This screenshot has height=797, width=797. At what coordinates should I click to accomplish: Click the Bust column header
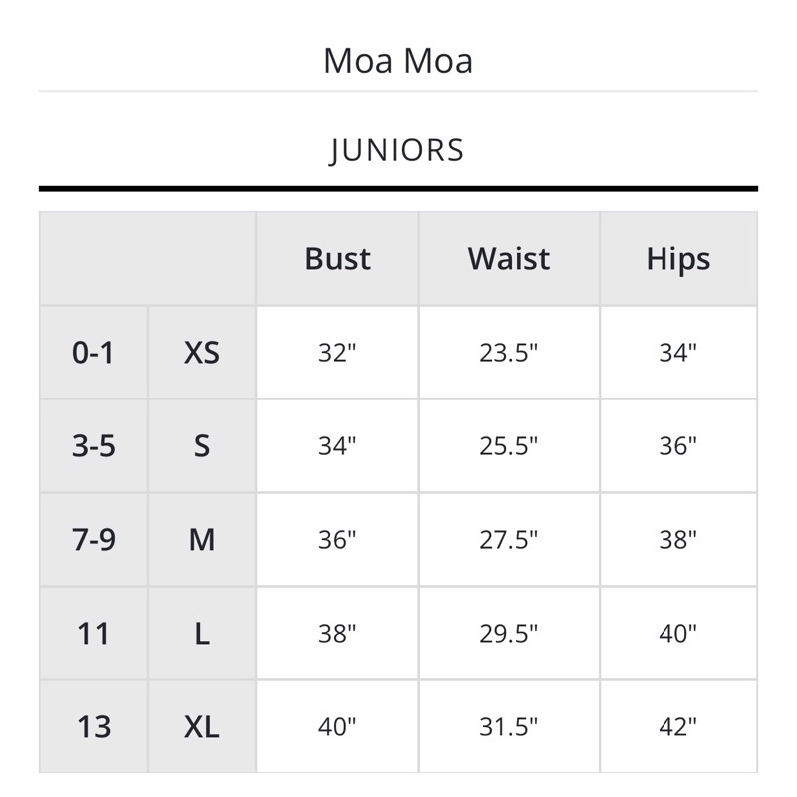click(x=337, y=259)
